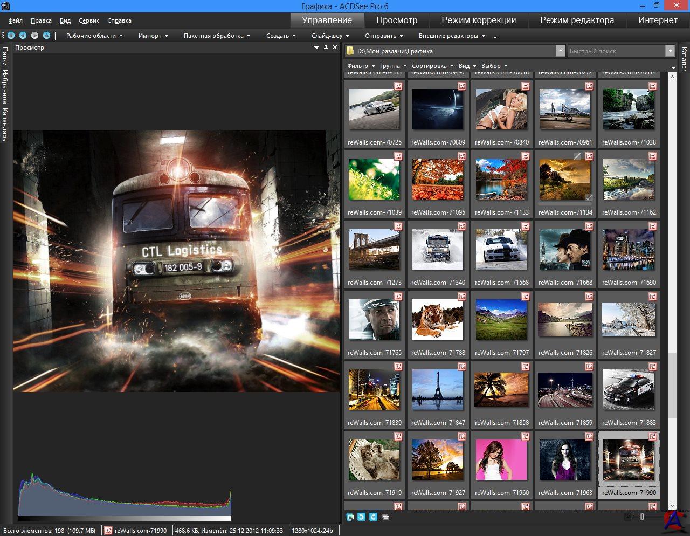Open the Каталог side panel tab
The image size is (690, 536).
pyautogui.click(x=684, y=59)
